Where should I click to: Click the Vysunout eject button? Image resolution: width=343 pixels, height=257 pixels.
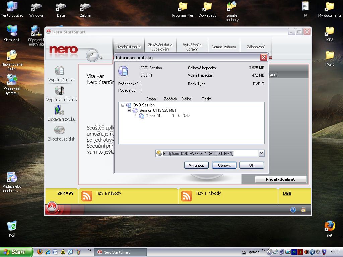(x=196, y=165)
